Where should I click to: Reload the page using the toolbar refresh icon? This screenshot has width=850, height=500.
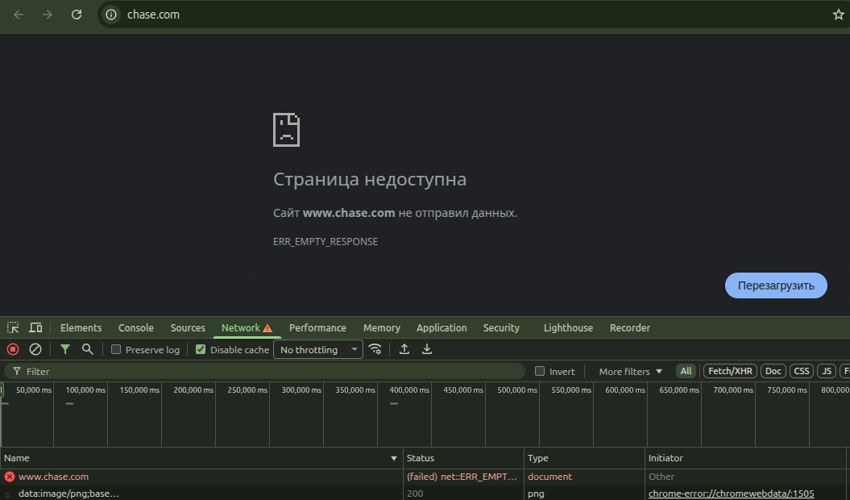click(x=77, y=15)
